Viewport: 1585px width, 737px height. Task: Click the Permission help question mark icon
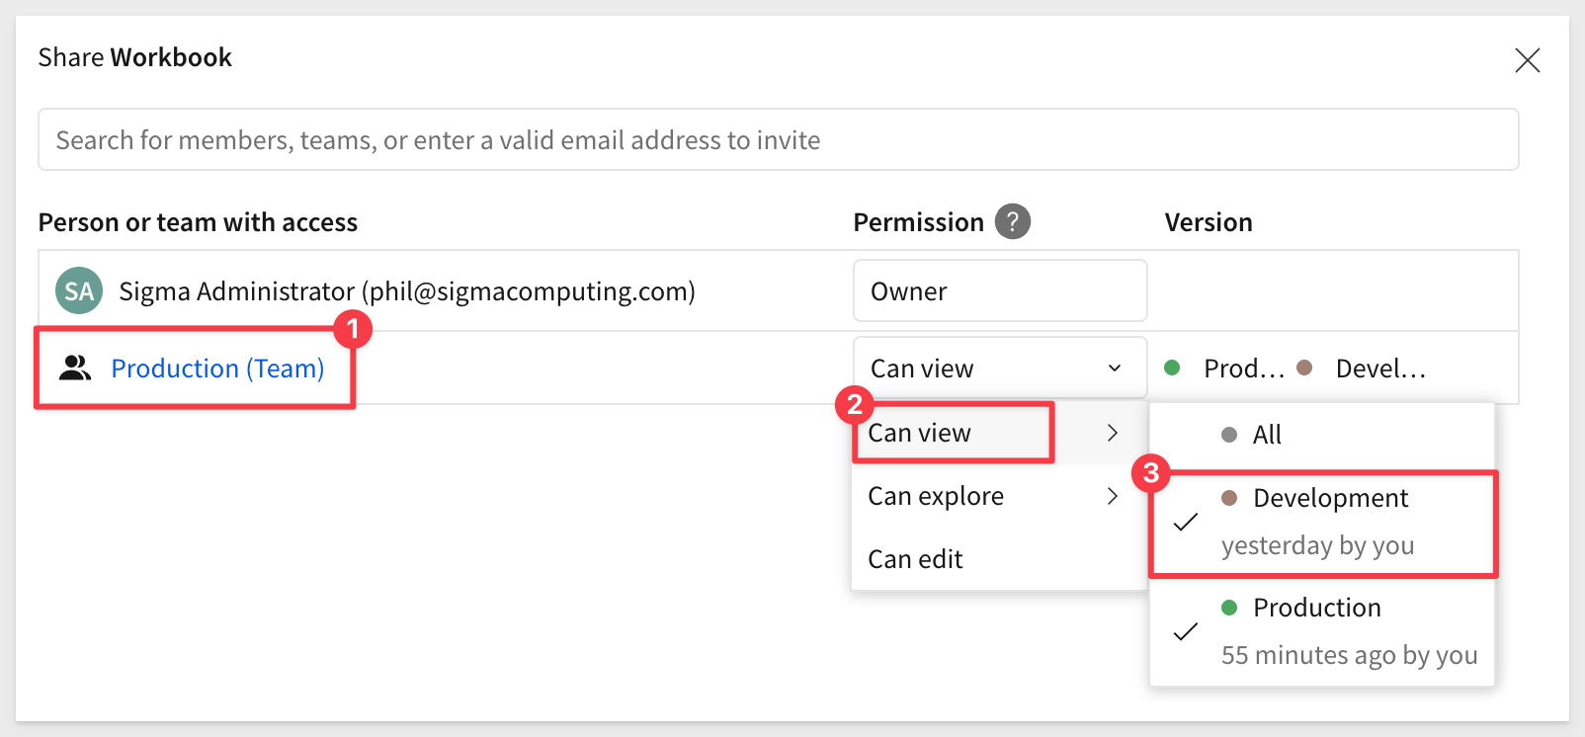[1012, 221]
